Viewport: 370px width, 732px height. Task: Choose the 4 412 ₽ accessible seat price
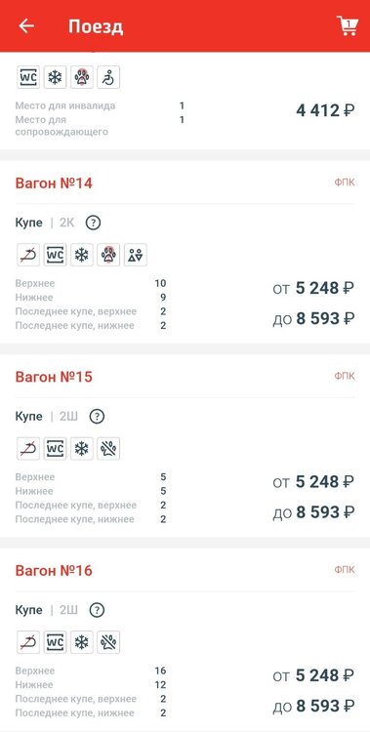point(325,110)
